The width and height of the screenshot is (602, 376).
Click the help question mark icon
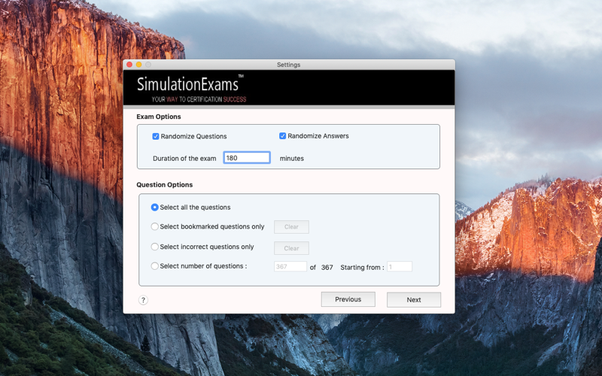coord(143,300)
